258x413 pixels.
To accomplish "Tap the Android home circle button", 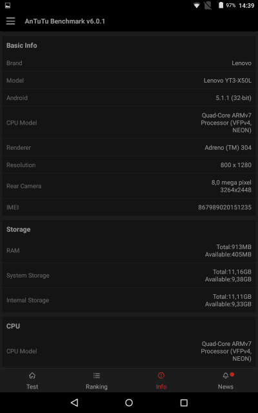I will [129, 403].
